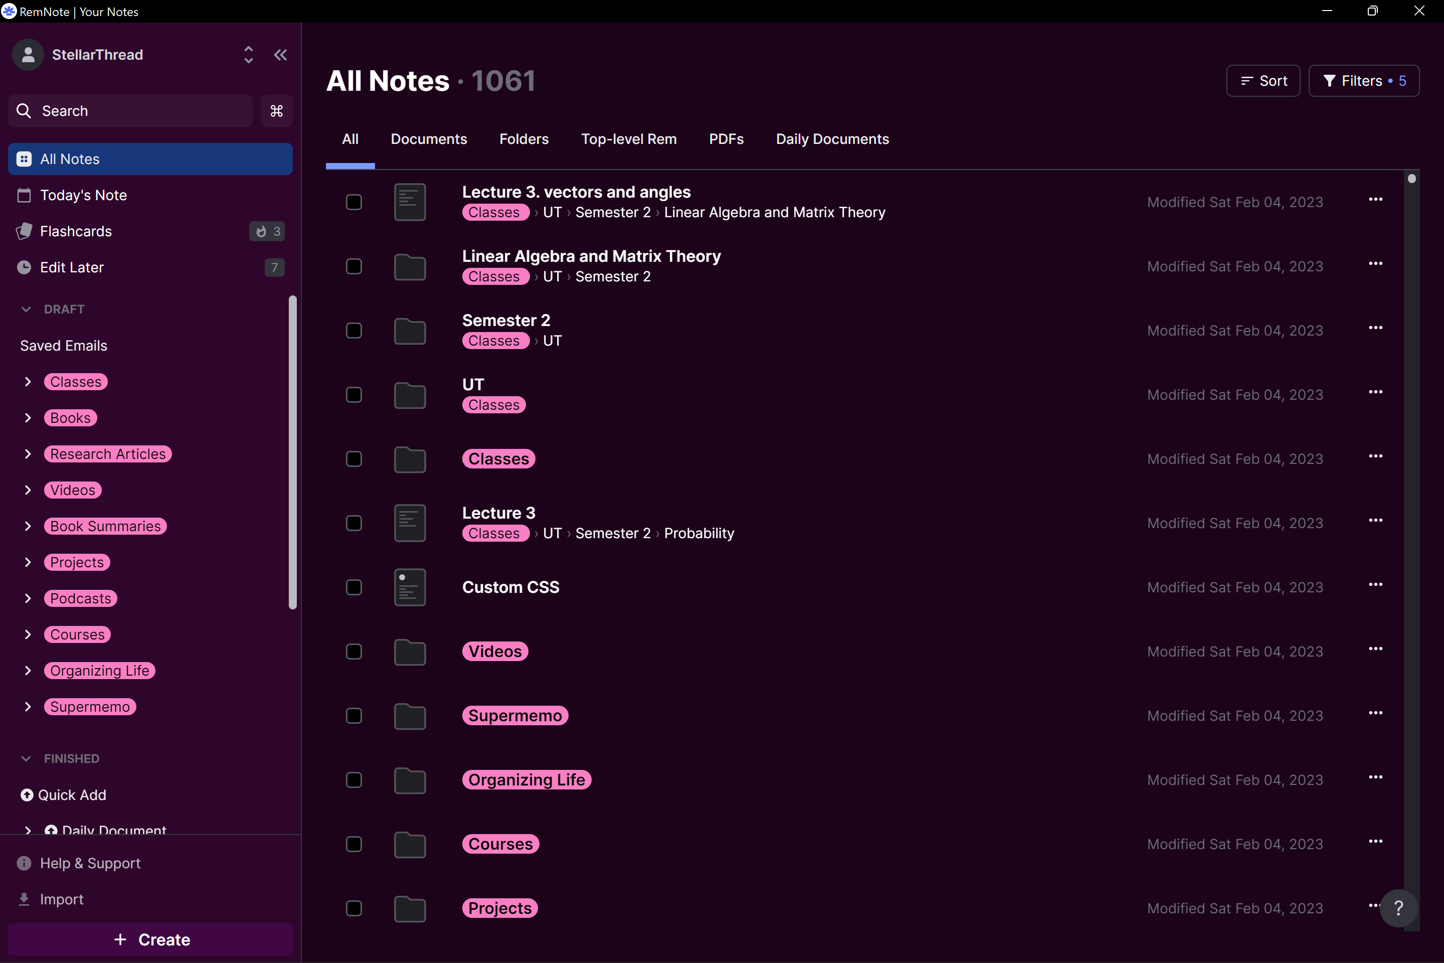Open more options for the UT row
Viewport: 1444px width, 963px height.
(1376, 392)
